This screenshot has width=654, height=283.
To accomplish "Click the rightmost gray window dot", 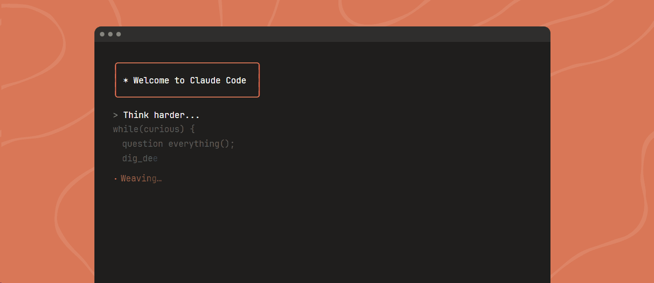I will click(119, 34).
